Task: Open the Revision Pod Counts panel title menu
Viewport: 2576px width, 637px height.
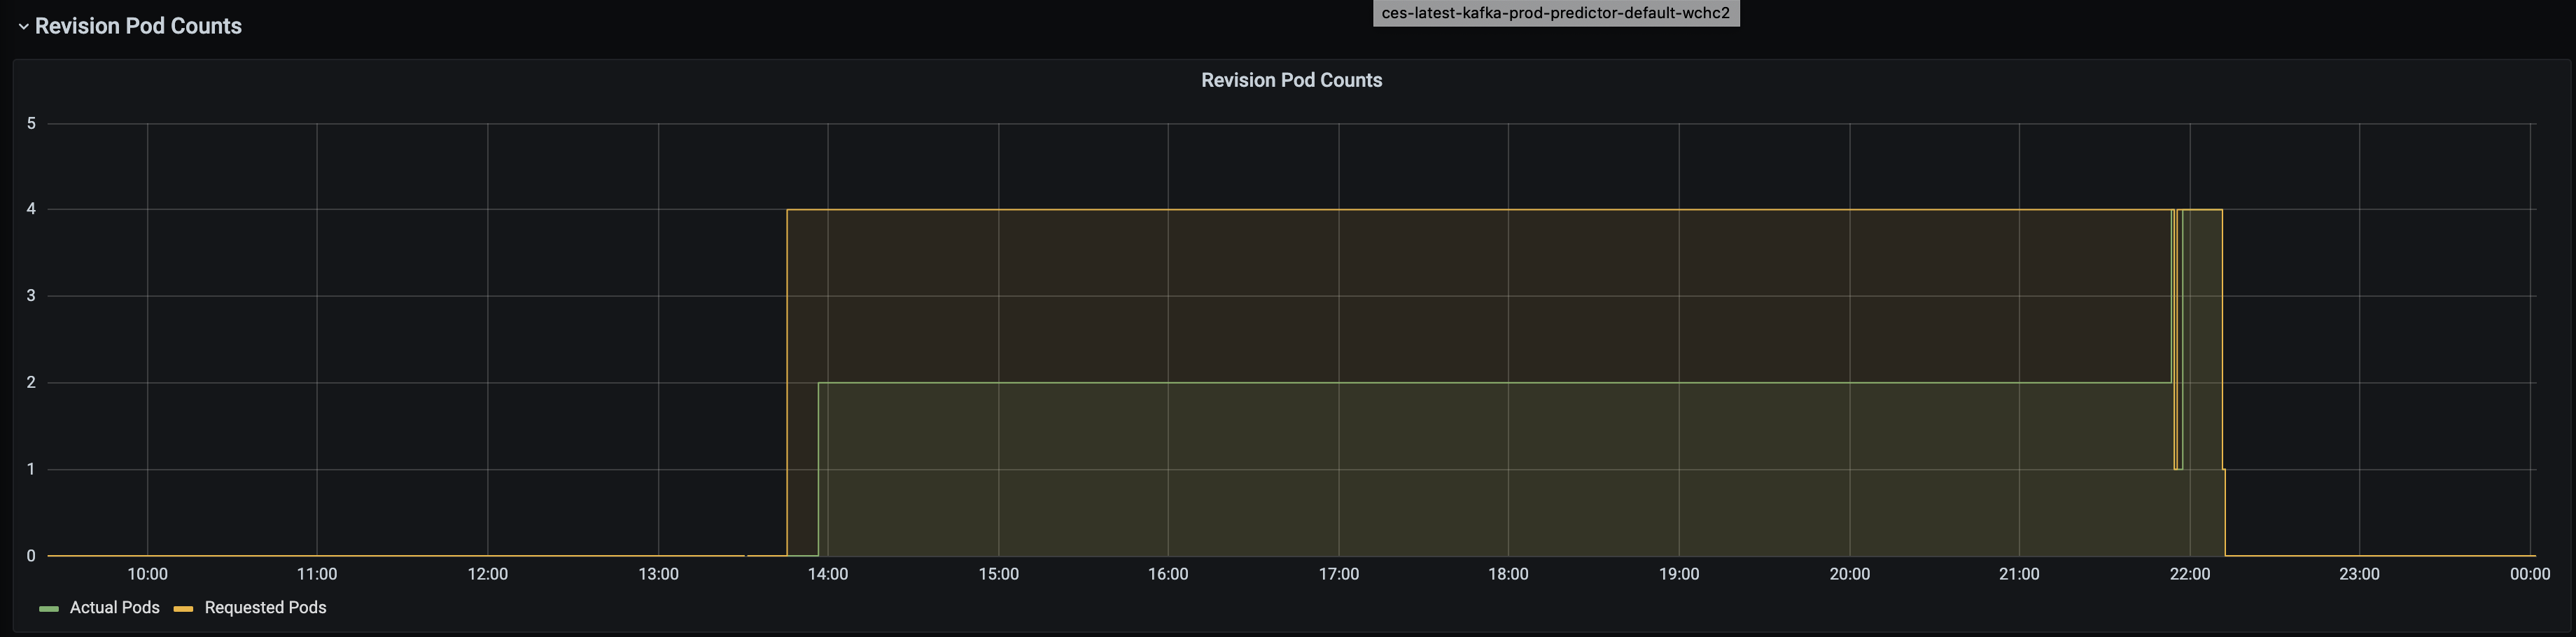Action: pos(1291,80)
